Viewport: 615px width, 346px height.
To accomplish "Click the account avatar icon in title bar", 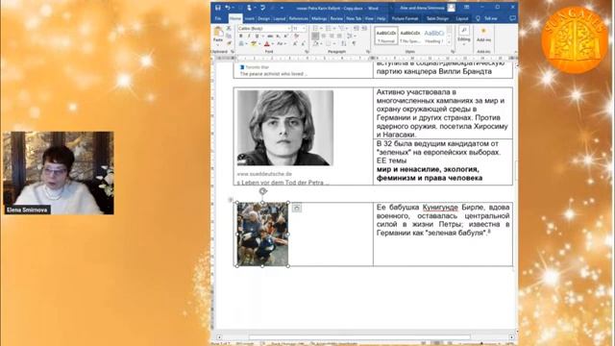I will tap(452, 8).
